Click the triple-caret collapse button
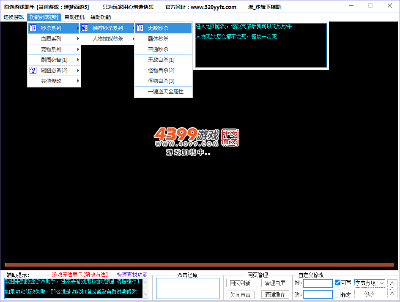This screenshot has width=400, height=302. 392,288
